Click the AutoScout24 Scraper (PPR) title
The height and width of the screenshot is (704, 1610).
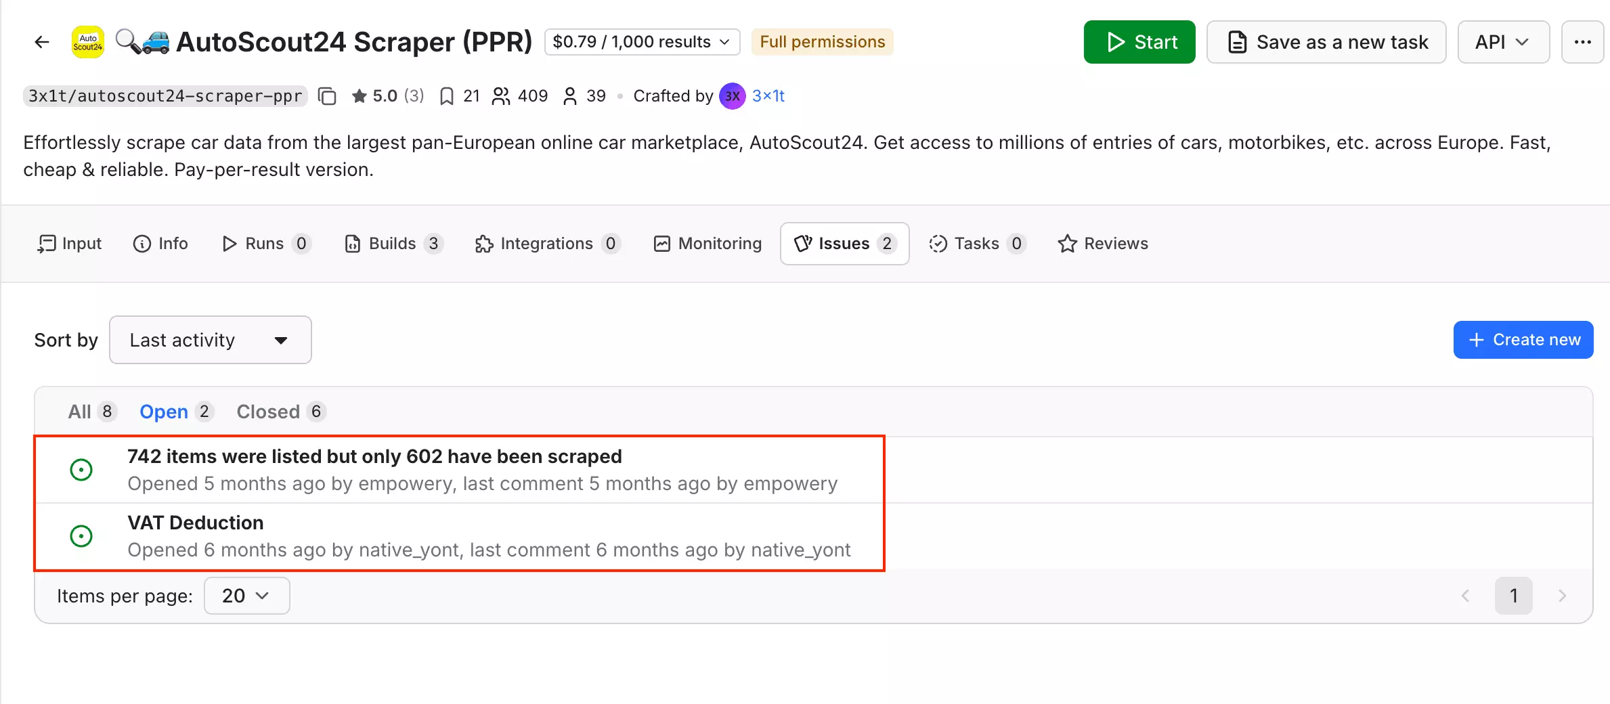(x=354, y=42)
